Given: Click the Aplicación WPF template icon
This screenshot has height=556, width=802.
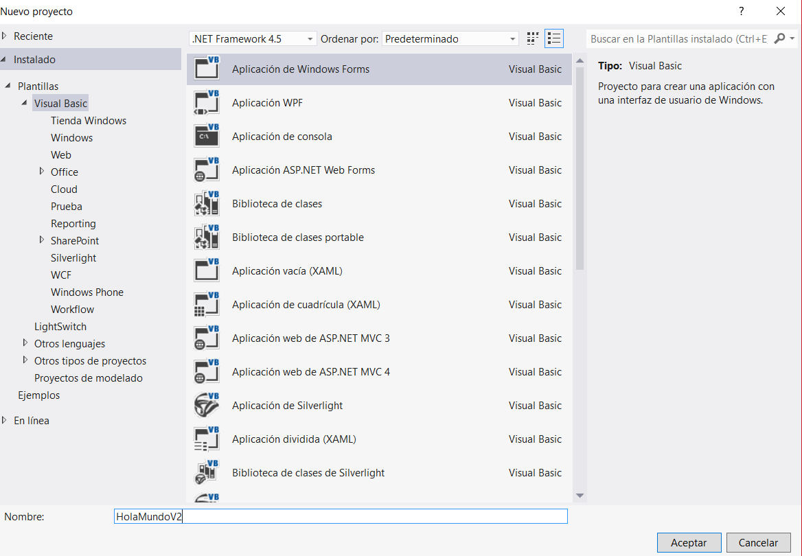Looking at the screenshot, I should click(x=206, y=102).
